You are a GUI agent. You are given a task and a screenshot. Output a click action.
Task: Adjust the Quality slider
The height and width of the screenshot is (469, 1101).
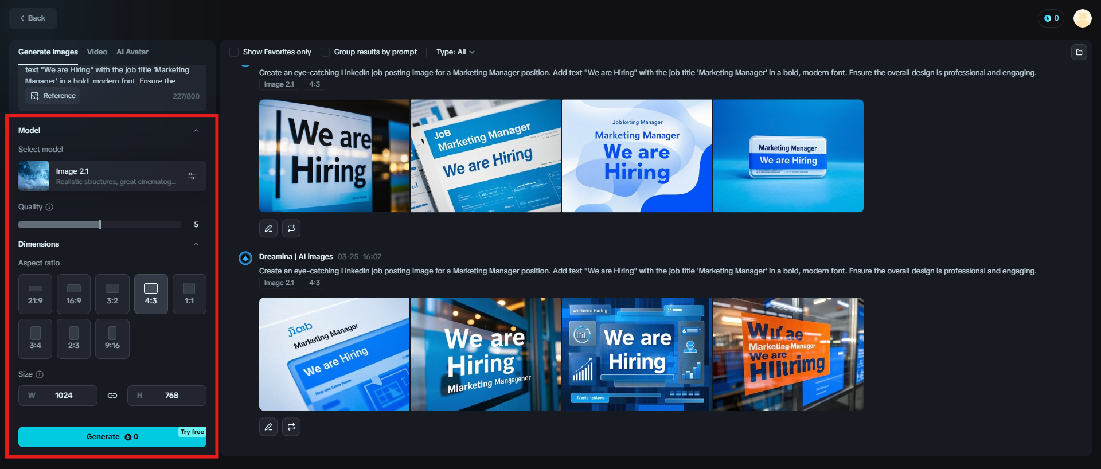point(100,225)
